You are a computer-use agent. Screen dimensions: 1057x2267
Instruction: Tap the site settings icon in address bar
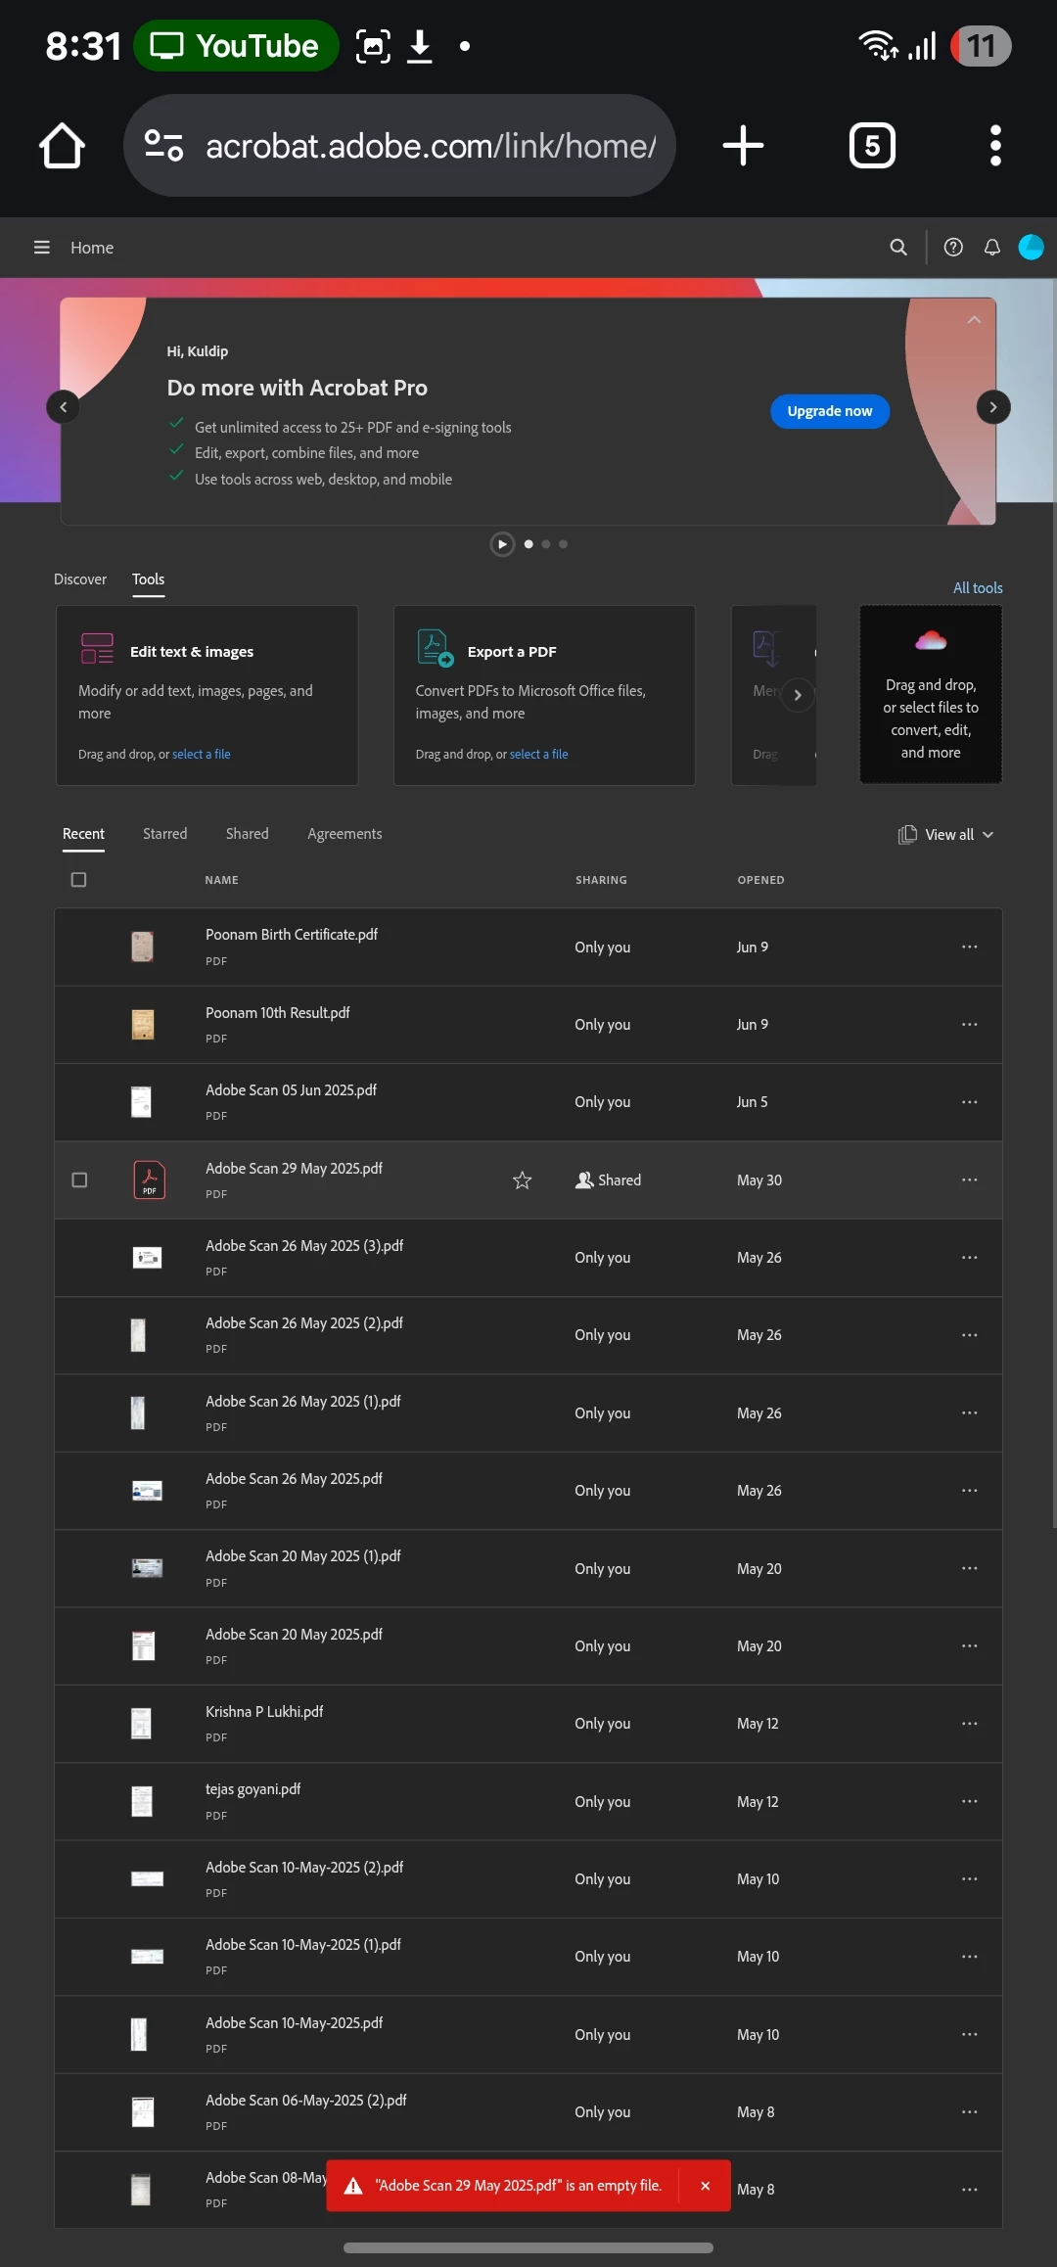coord(163,146)
